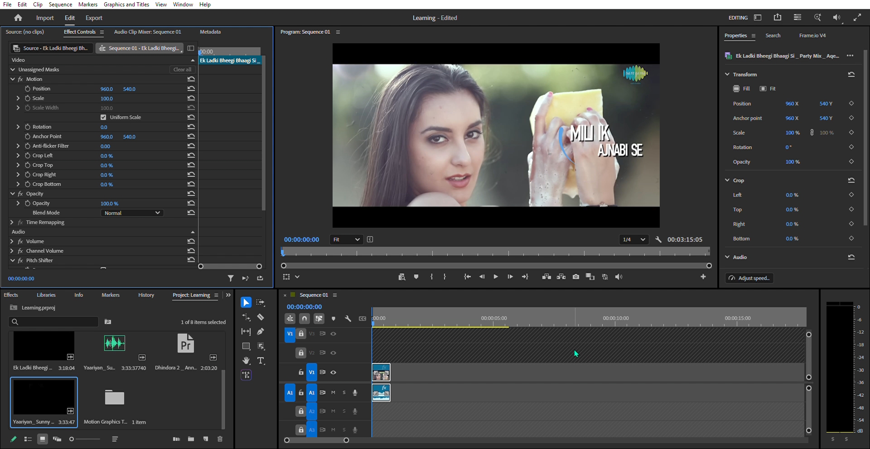Image resolution: width=870 pixels, height=449 pixels.
Task: Click the Export Frame camera icon
Action: [575, 277]
